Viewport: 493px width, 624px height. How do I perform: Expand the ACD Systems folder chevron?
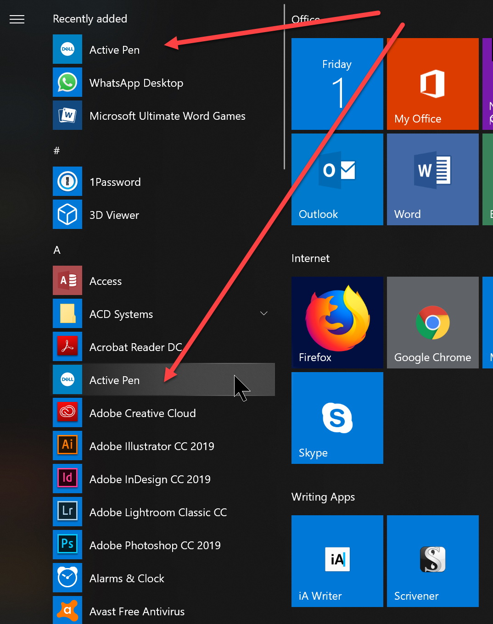264,313
